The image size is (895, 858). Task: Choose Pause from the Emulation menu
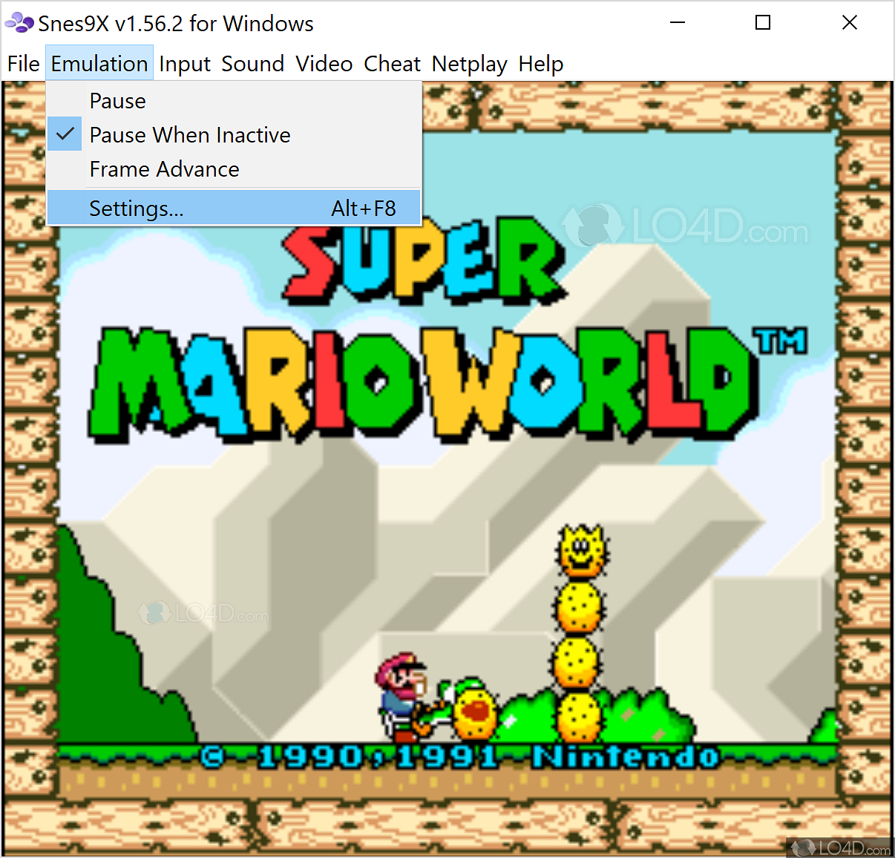(x=234, y=101)
